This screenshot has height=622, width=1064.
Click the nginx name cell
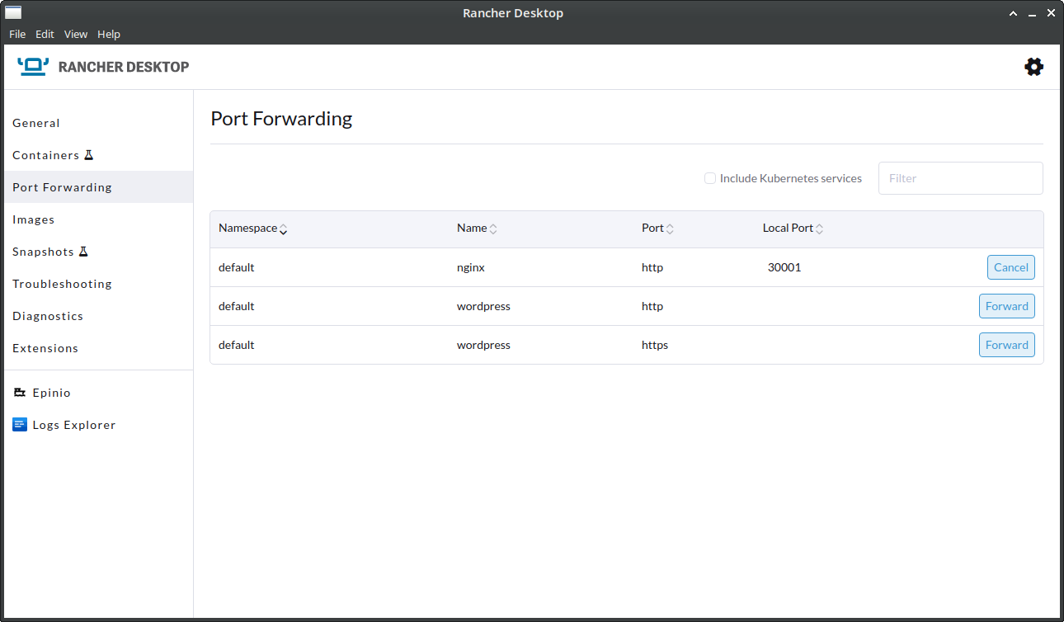(x=471, y=267)
